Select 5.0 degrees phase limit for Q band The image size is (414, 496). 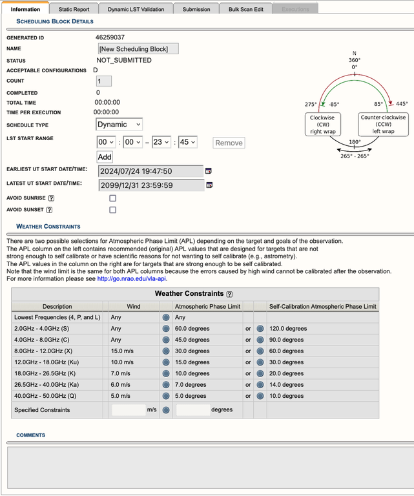(166, 396)
